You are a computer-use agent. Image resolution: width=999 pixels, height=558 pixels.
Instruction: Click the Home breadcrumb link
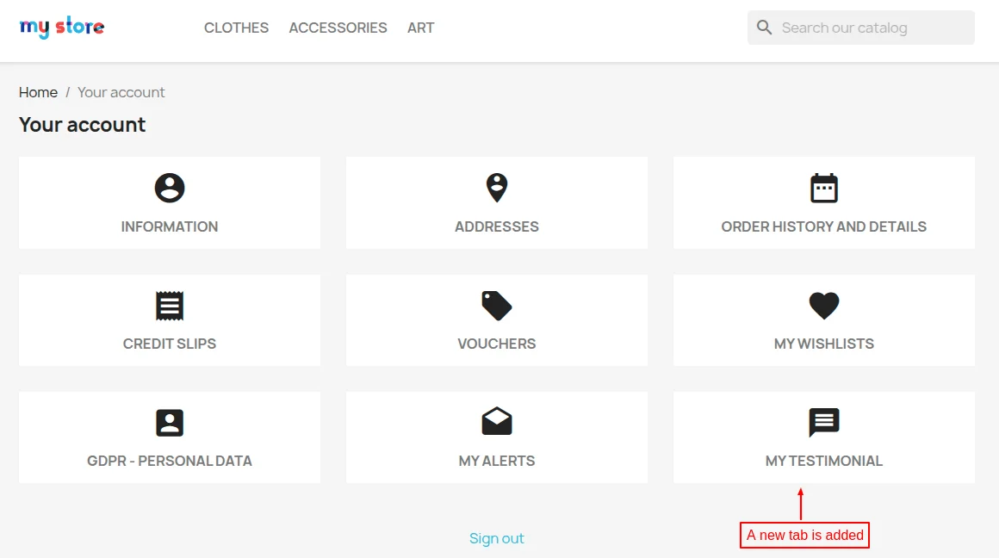pos(38,92)
